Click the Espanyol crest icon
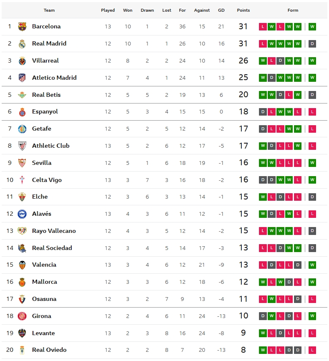 point(22,112)
